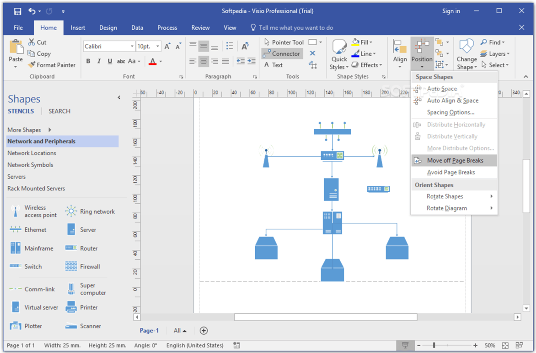The width and height of the screenshot is (536, 353).
Task: Switch to SEARCH in Shapes pane
Action: tap(59, 111)
